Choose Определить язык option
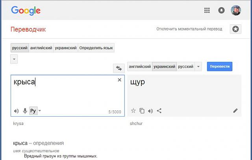252x160 pixels. coord(96,48)
